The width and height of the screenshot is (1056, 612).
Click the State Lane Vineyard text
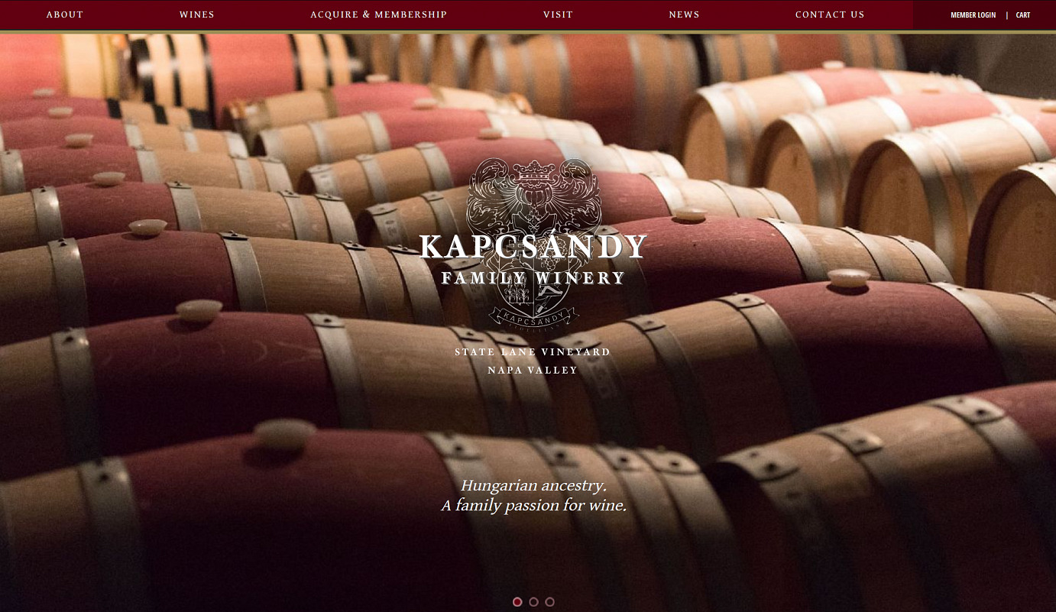(533, 352)
